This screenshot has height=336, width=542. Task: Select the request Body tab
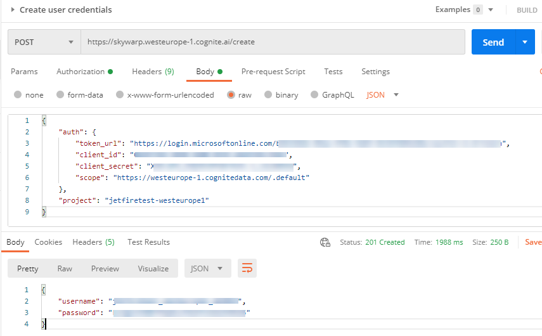click(209, 72)
